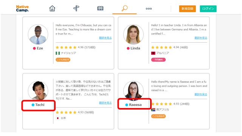Click the South Africa flag icon
The width and height of the screenshot is (242, 136).
153,110
